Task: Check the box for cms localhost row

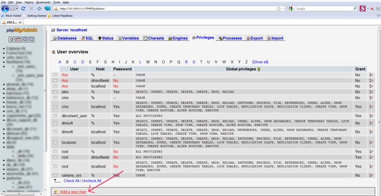Action: 56,106
